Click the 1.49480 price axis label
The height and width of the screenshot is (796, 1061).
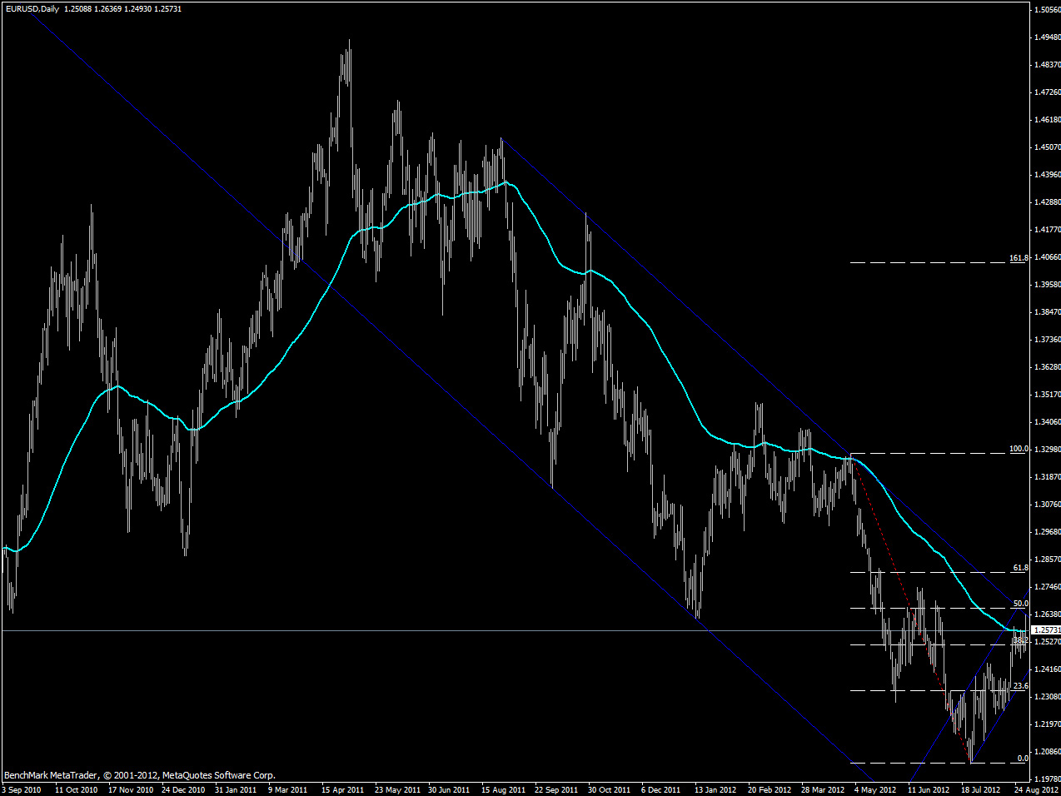[1047, 37]
